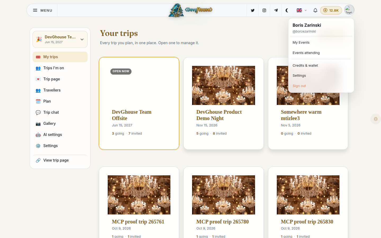381x238 pixels.
Task: Toggle dark mode with moon icon
Action: coord(287,10)
